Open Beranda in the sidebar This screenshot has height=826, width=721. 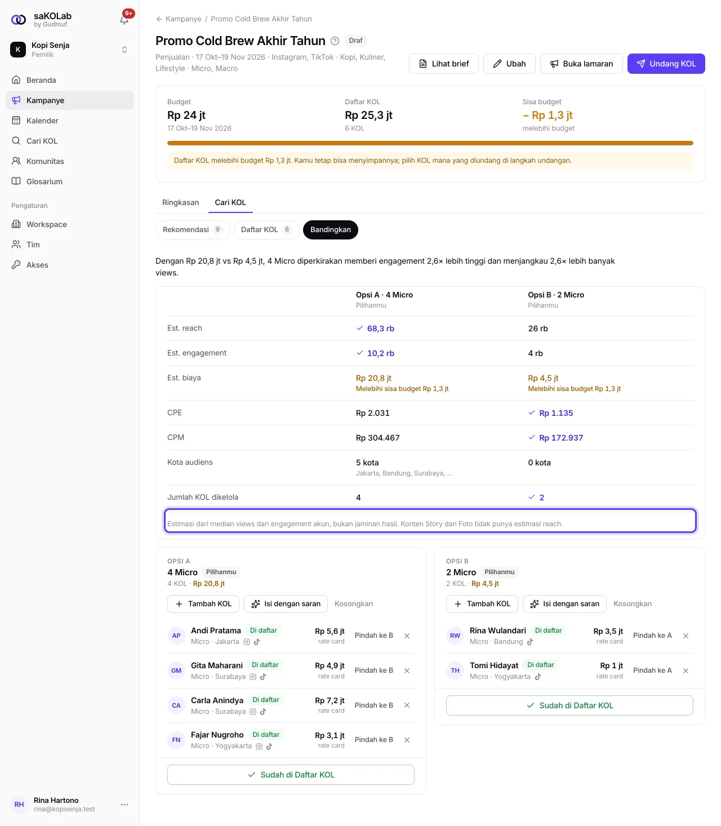pos(69,80)
